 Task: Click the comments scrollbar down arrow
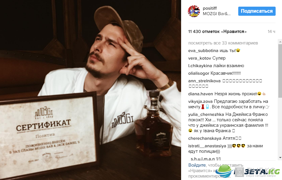tap(280, 158)
